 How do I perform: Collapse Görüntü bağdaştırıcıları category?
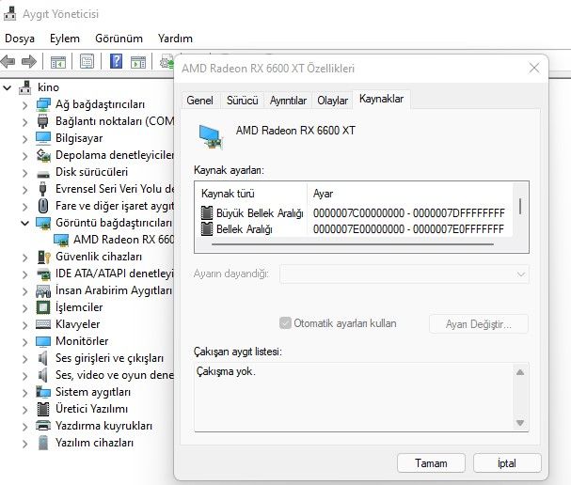coord(24,223)
